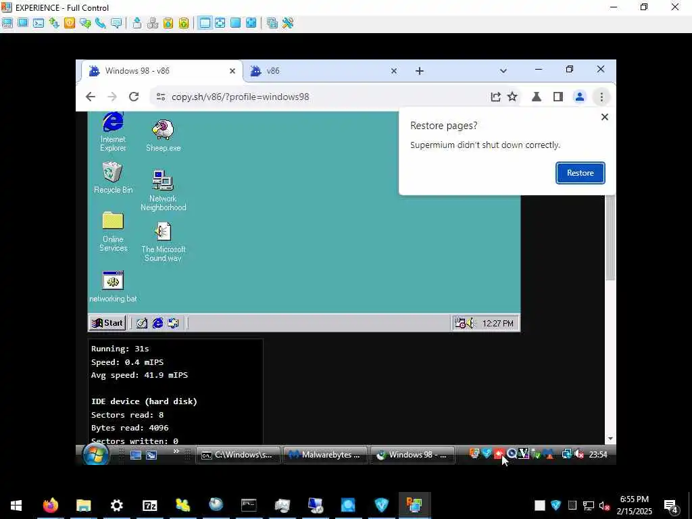Click the command prompt icon in remote toolbar
This screenshot has height=519, width=692.
[39, 23]
